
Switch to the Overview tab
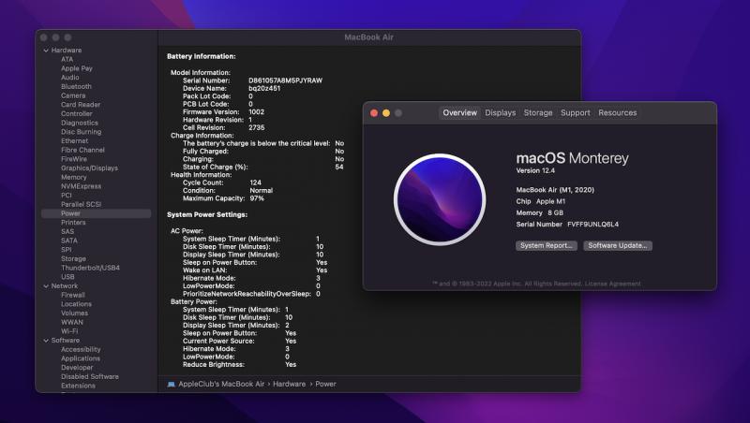459,112
